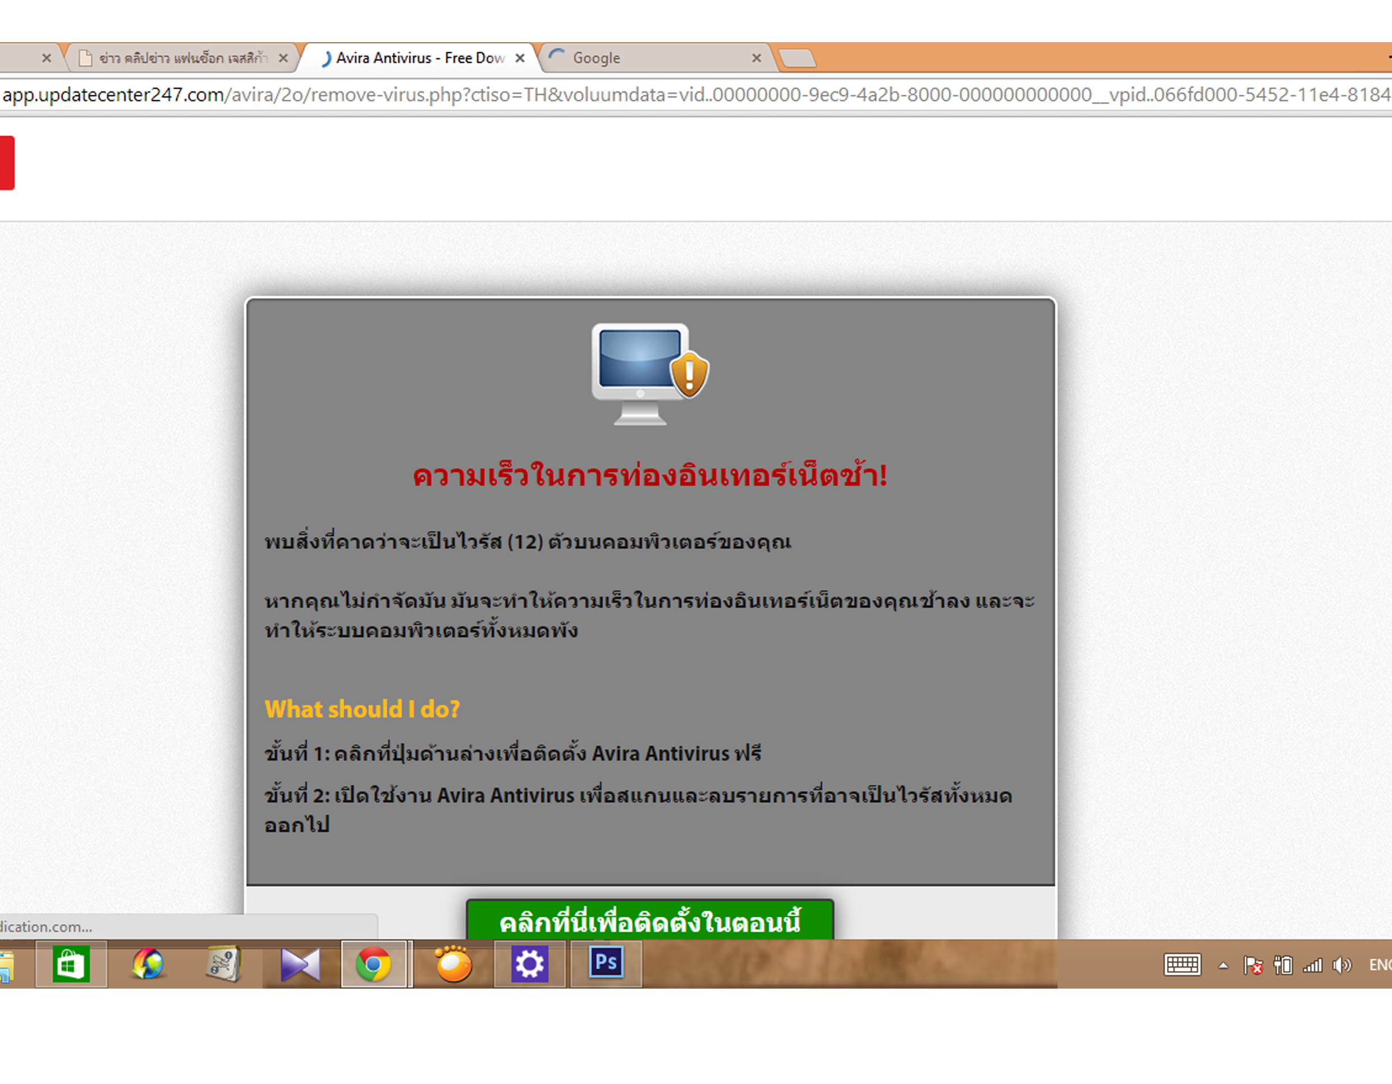Open the Visual Studio taskbar icon
Image resolution: width=1392 pixels, height=1084 pixels.
point(300,965)
